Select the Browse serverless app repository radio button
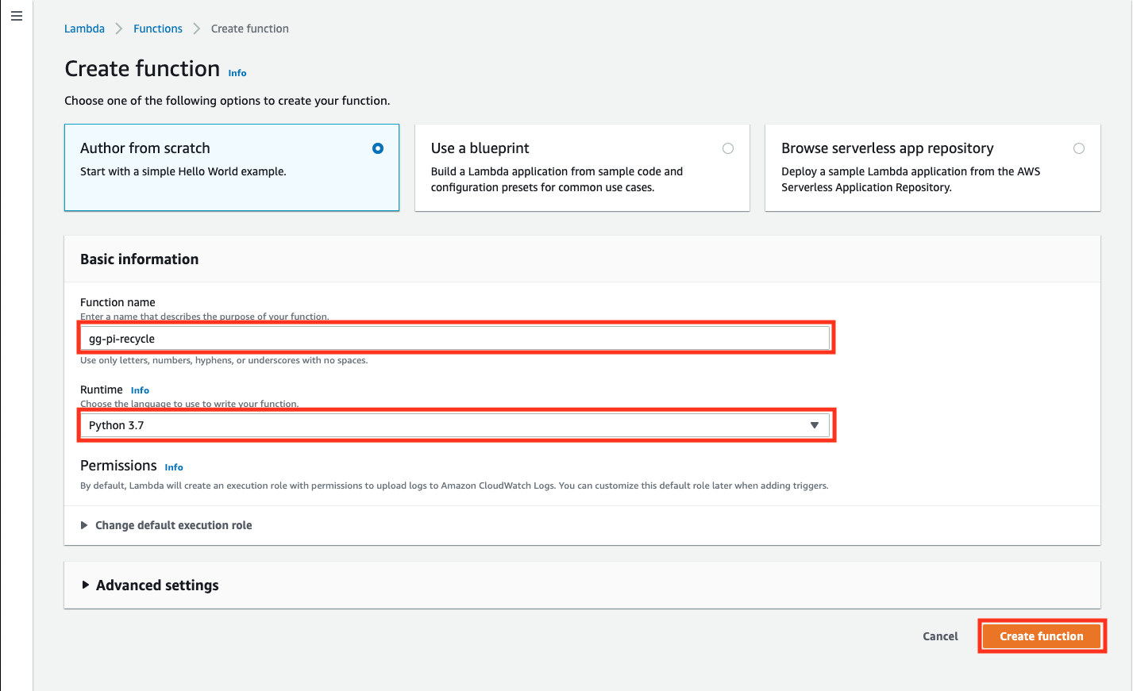The width and height of the screenshot is (1133, 691). pyautogui.click(x=1079, y=148)
